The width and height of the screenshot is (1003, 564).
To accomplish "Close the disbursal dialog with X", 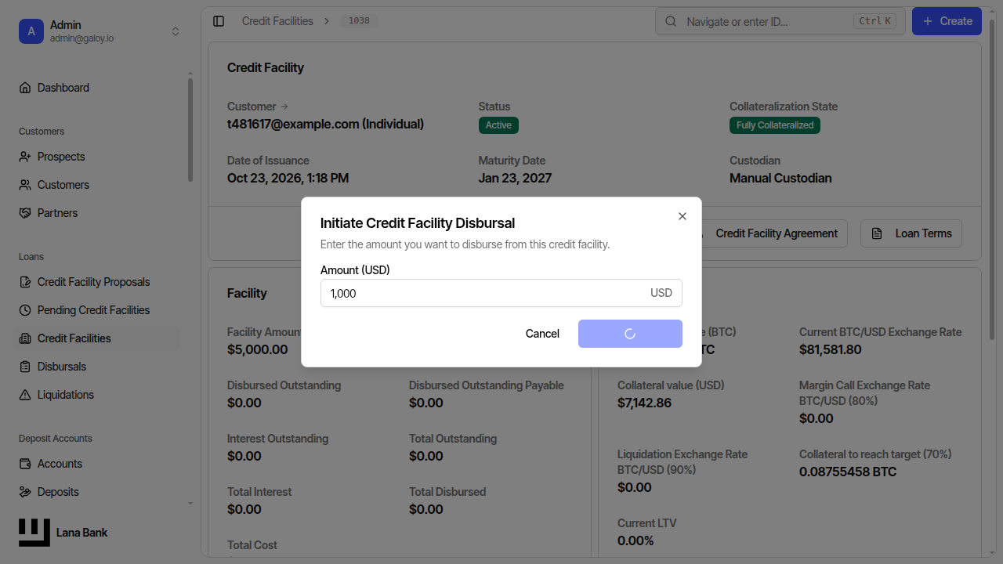I will [683, 216].
